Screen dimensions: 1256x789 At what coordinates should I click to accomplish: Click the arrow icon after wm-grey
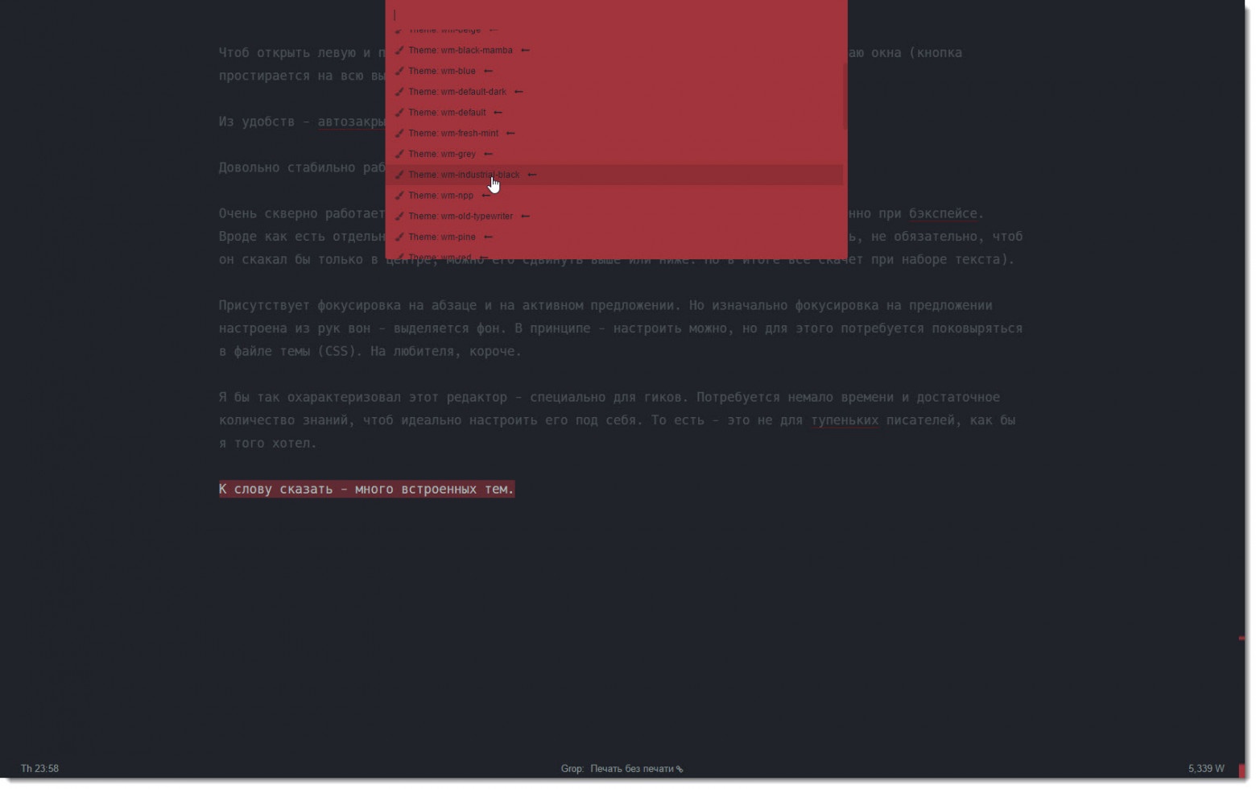[488, 154]
